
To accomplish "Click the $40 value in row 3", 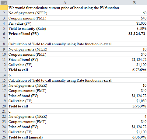I will pos(135,18).
